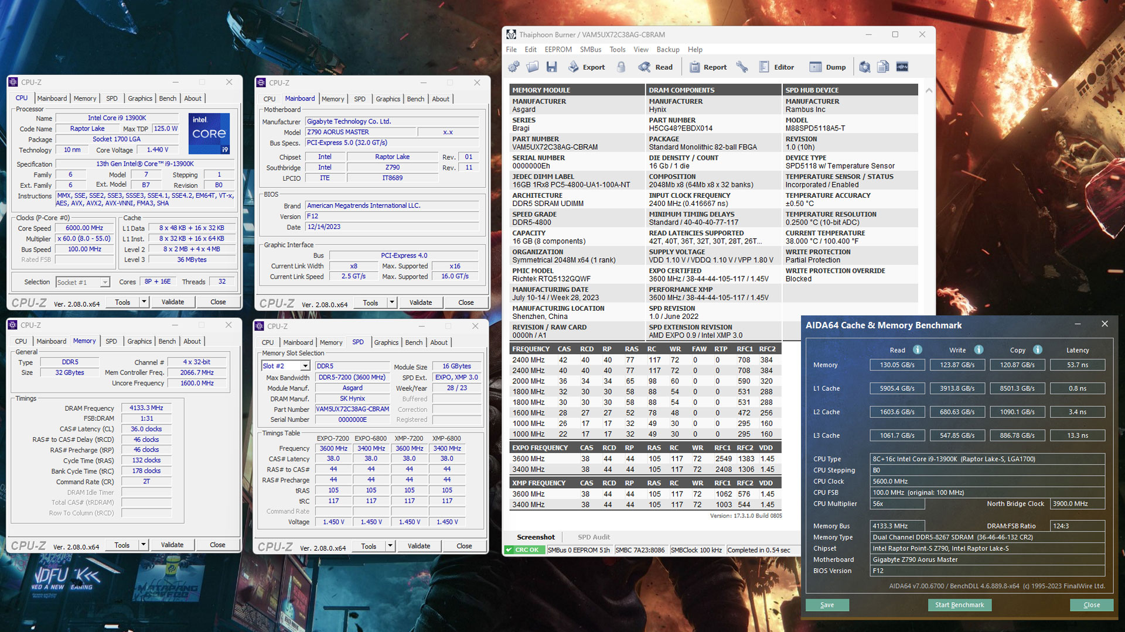The height and width of the screenshot is (632, 1125).
Task: Select the Screenshot tab in Thaiphoon Burner
Action: [536, 537]
